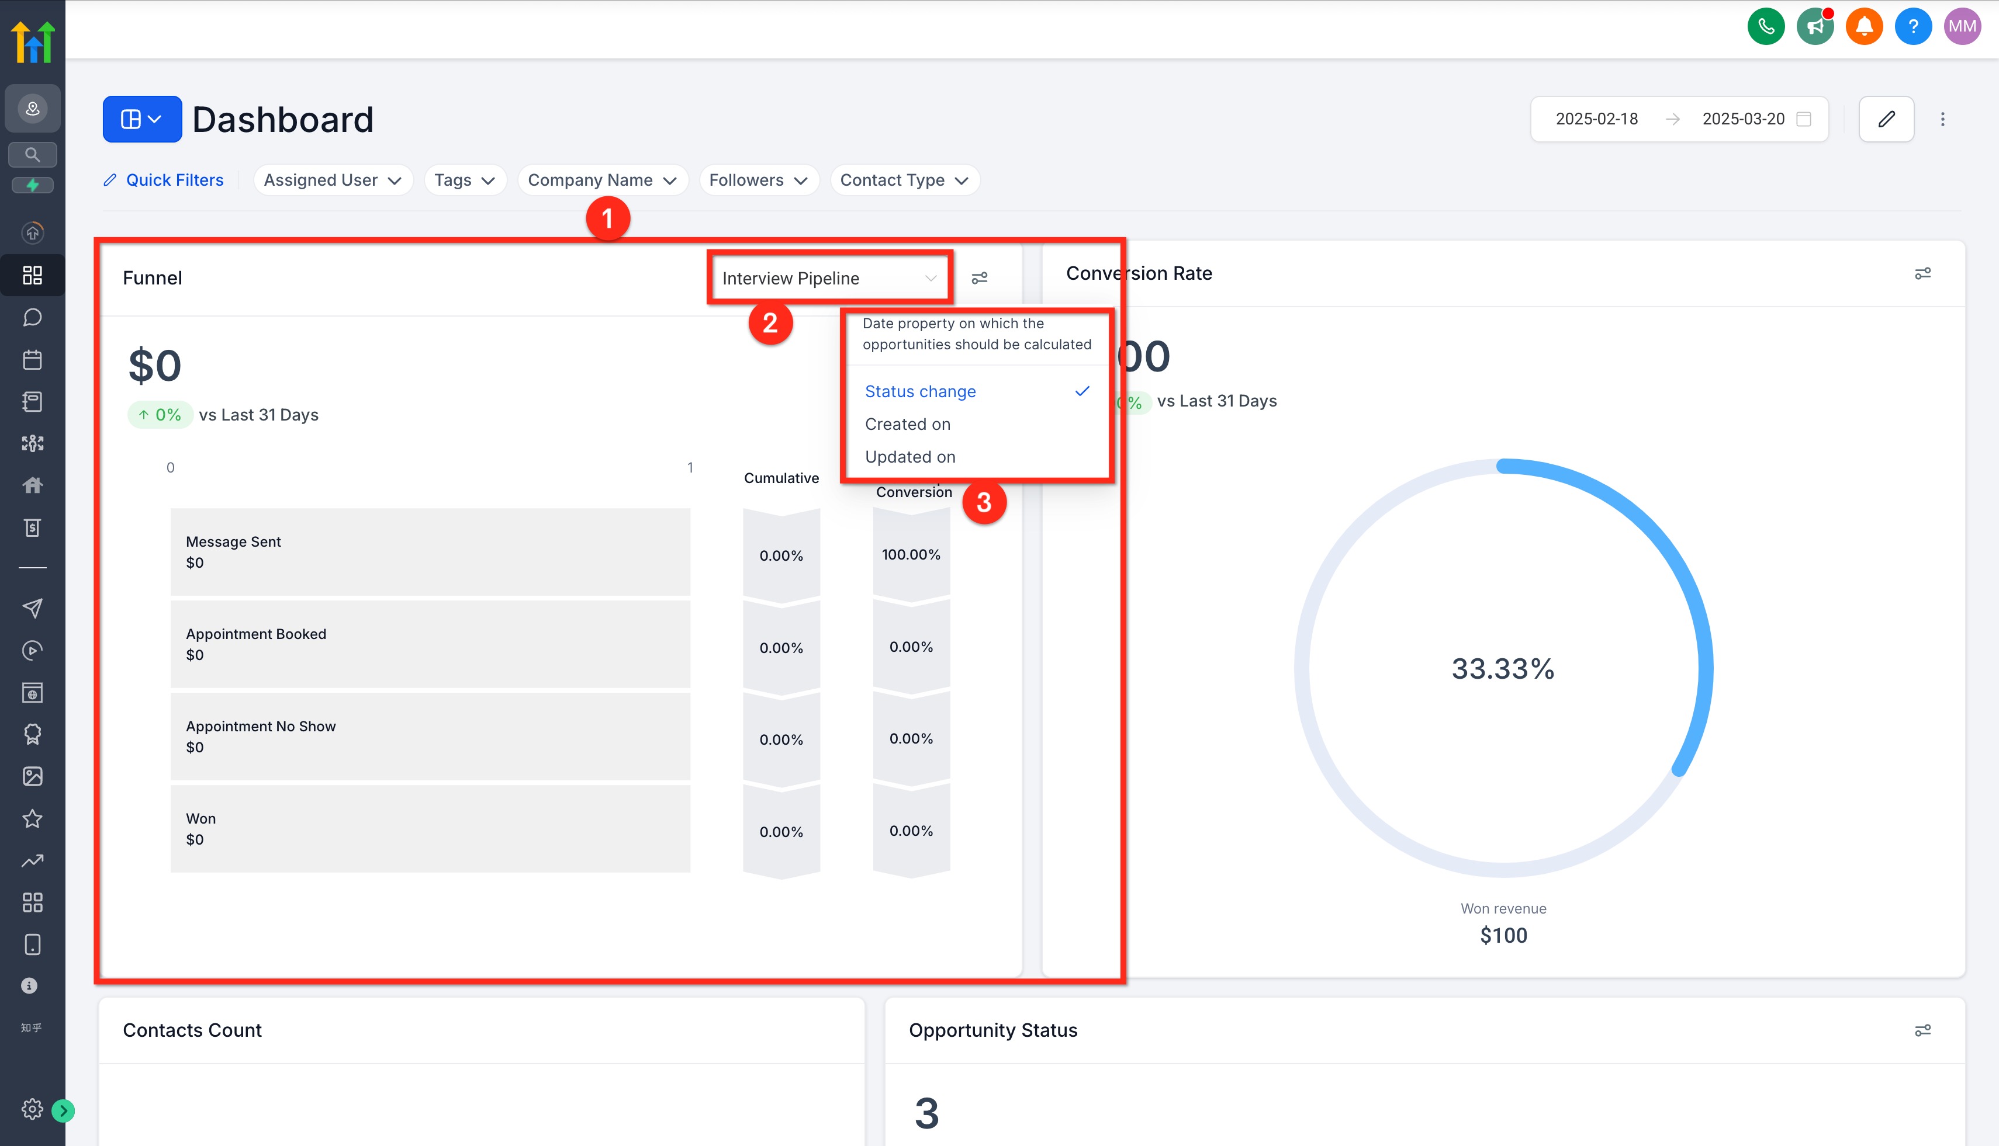Image resolution: width=1999 pixels, height=1146 pixels.
Task: Click the Message Sent funnel bar
Action: tap(430, 552)
